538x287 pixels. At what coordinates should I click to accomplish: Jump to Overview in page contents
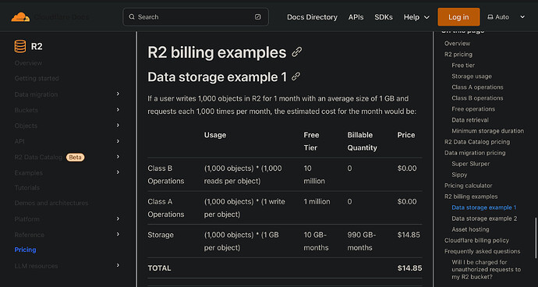coord(458,43)
